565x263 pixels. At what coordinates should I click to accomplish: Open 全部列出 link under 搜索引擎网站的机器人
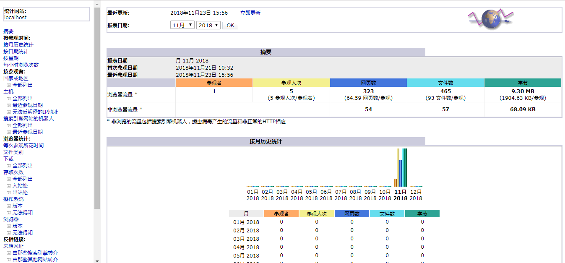23,125
